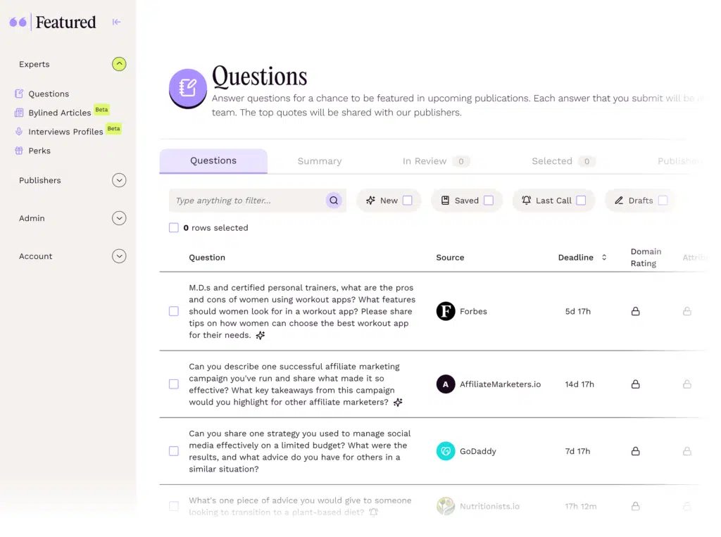The image size is (721, 537).
Task: Expand the Publishers sidebar section
Action: click(119, 180)
